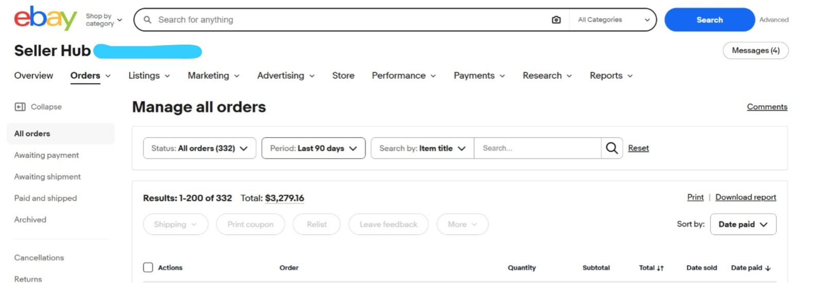Expand the Shipping actions dropdown
This screenshot has width=823, height=283.
[x=176, y=224]
